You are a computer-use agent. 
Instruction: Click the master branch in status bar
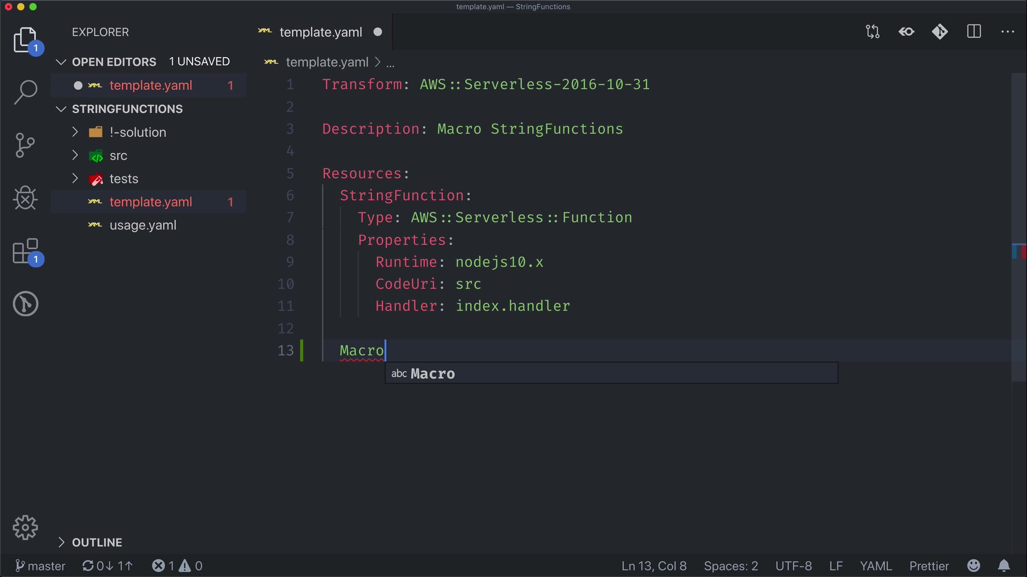(x=41, y=566)
